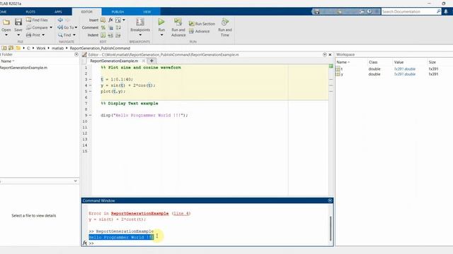The image size is (453, 254).
Task: Open notifications with the bell icon
Action: coord(446,11)
